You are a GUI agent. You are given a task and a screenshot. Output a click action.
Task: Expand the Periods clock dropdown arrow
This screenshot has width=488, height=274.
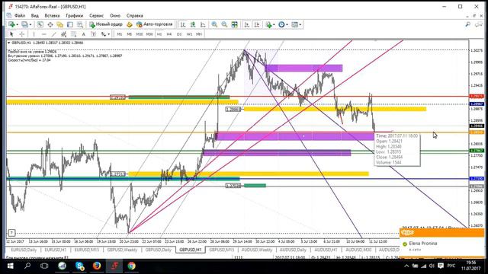[x=287, y=25]
